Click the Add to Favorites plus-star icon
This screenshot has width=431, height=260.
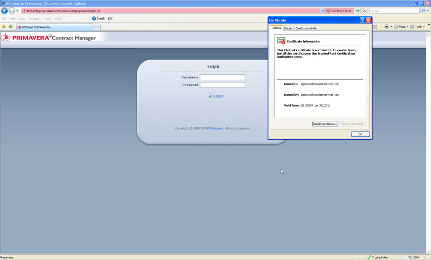click(11, 26)
